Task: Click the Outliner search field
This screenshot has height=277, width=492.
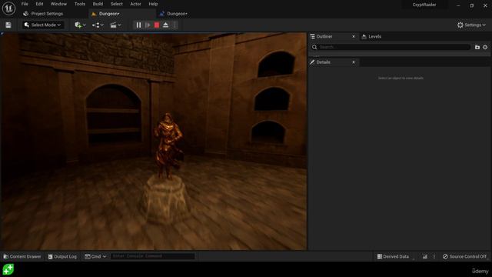Action: [394, 47]
